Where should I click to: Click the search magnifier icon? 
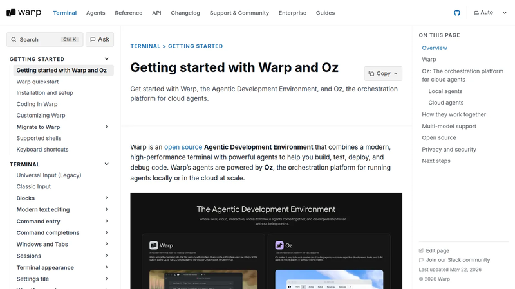point(14,40)
